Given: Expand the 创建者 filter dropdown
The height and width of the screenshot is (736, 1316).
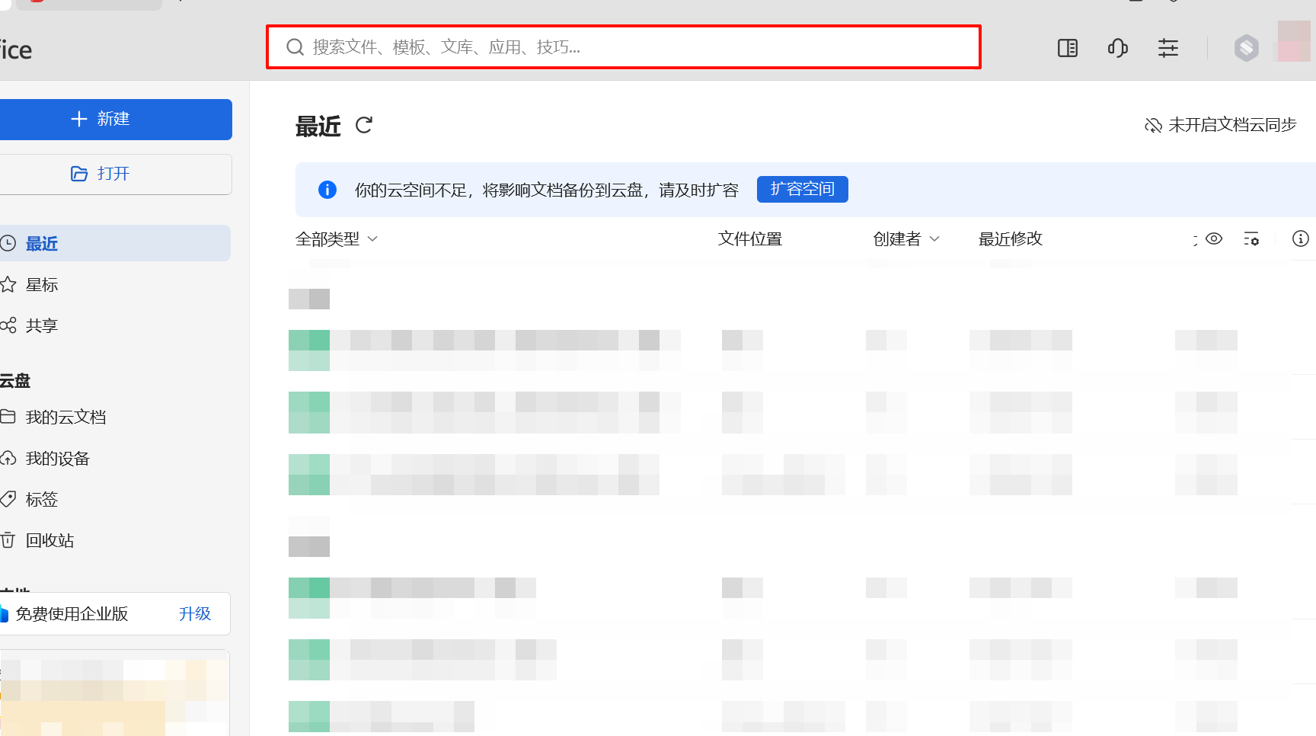Looking at the screenshot, I should 906,239.
